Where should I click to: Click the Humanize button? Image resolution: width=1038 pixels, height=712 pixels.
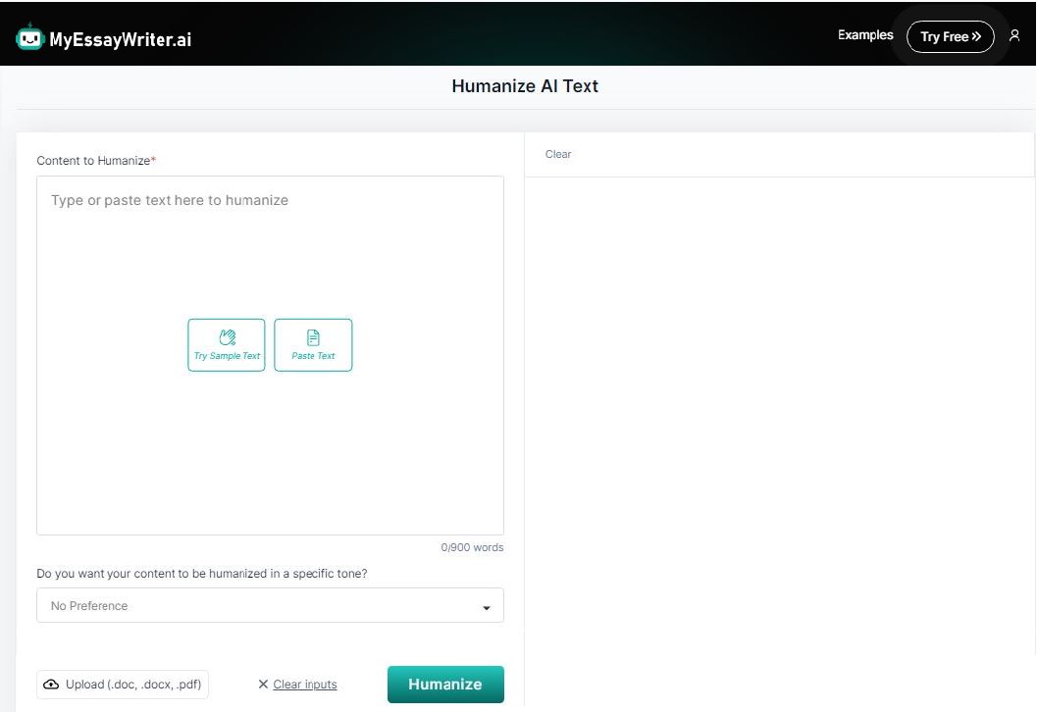click(x=445, y=685)
